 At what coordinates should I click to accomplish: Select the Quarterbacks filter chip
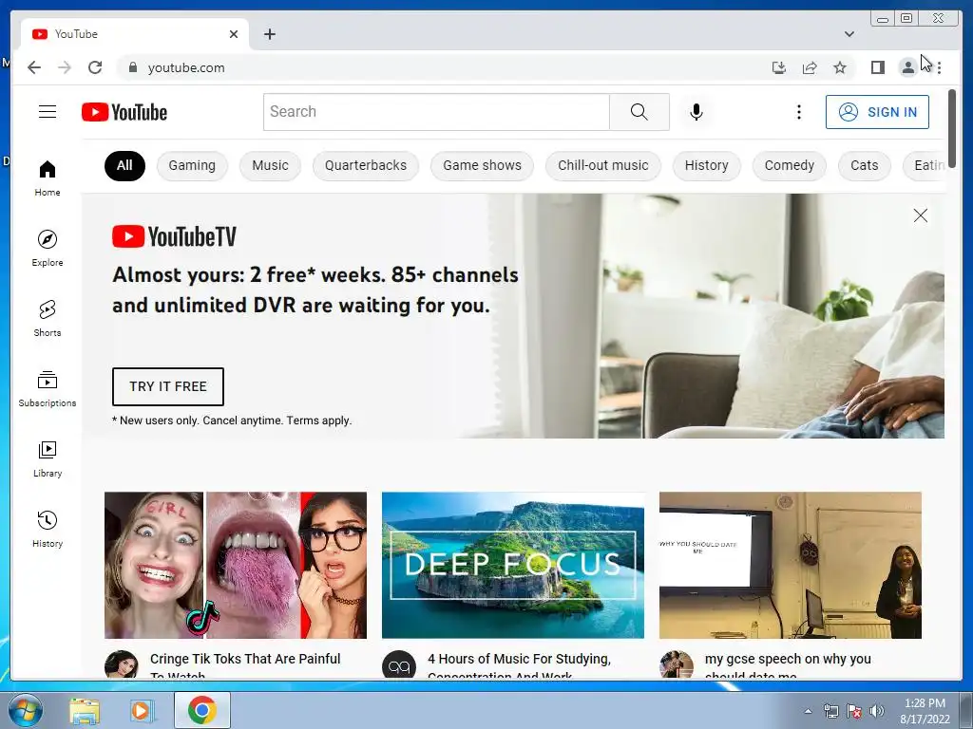tap(366, 165)
